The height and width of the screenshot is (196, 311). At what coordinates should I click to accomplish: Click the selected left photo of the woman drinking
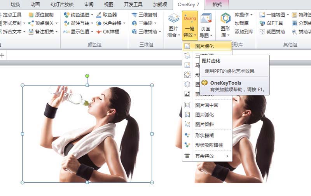click(87, 134)
